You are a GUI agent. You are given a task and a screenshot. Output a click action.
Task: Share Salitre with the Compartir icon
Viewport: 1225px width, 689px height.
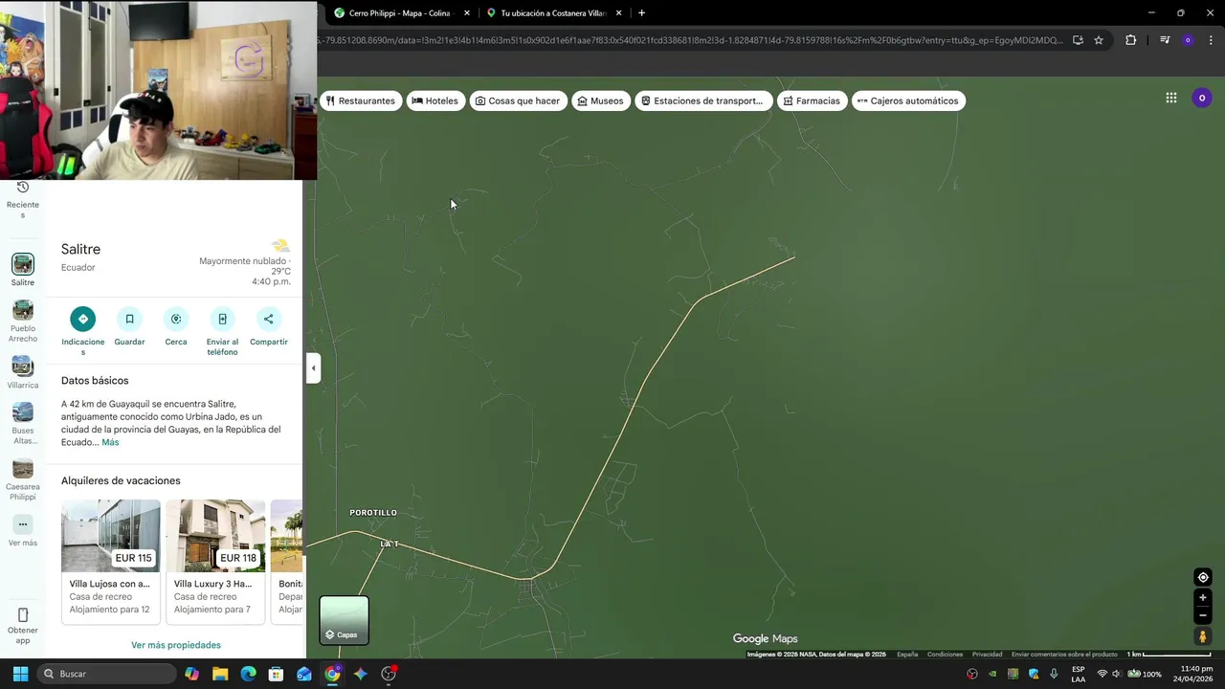coord(268,319)
